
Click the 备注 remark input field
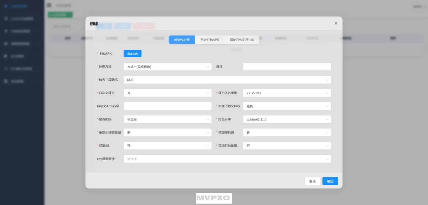pos(287,66)
